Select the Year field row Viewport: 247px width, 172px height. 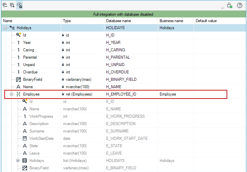pos(123,43)
